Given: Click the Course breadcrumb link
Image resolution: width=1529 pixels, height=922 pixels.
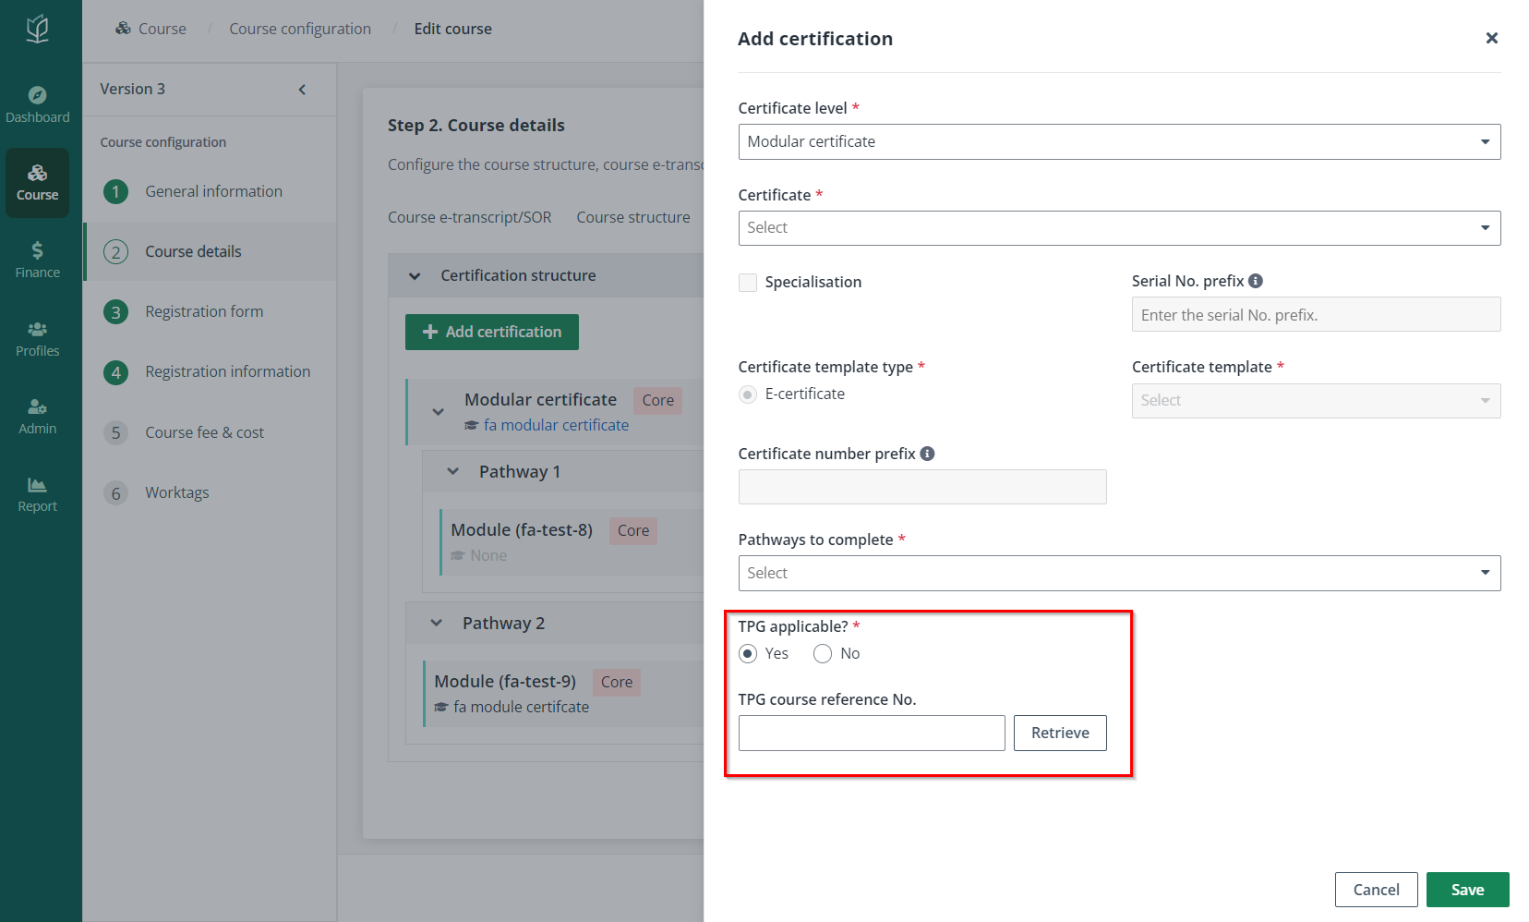Looking at the screenshot, I should click(x=163, y=29).
